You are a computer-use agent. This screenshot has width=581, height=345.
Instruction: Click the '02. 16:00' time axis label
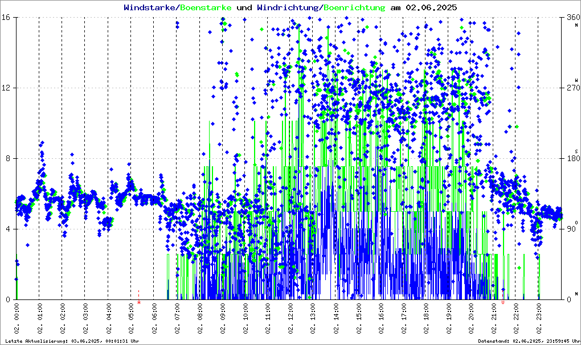coord(381,318)
